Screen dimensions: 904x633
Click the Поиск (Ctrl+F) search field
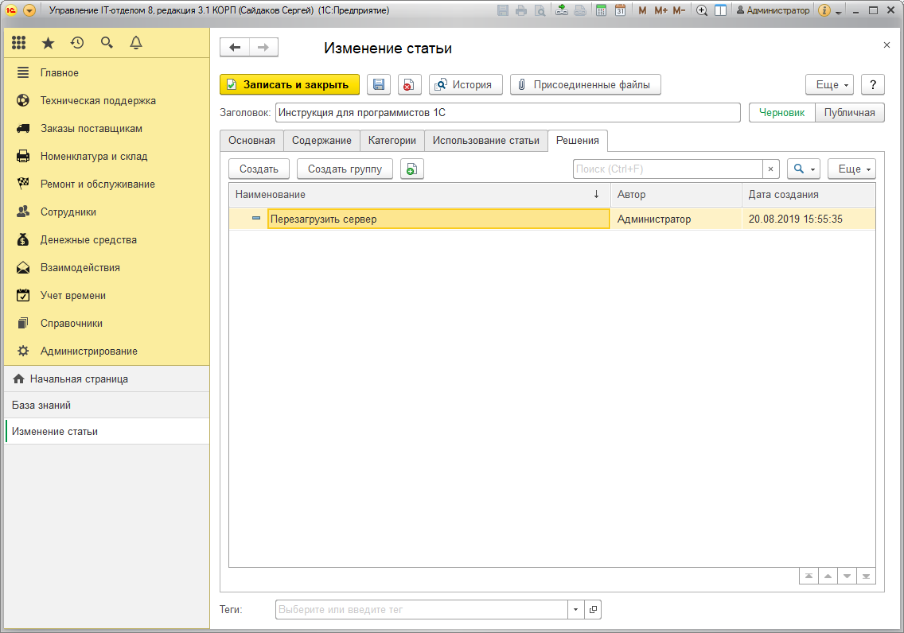(668, 169)
